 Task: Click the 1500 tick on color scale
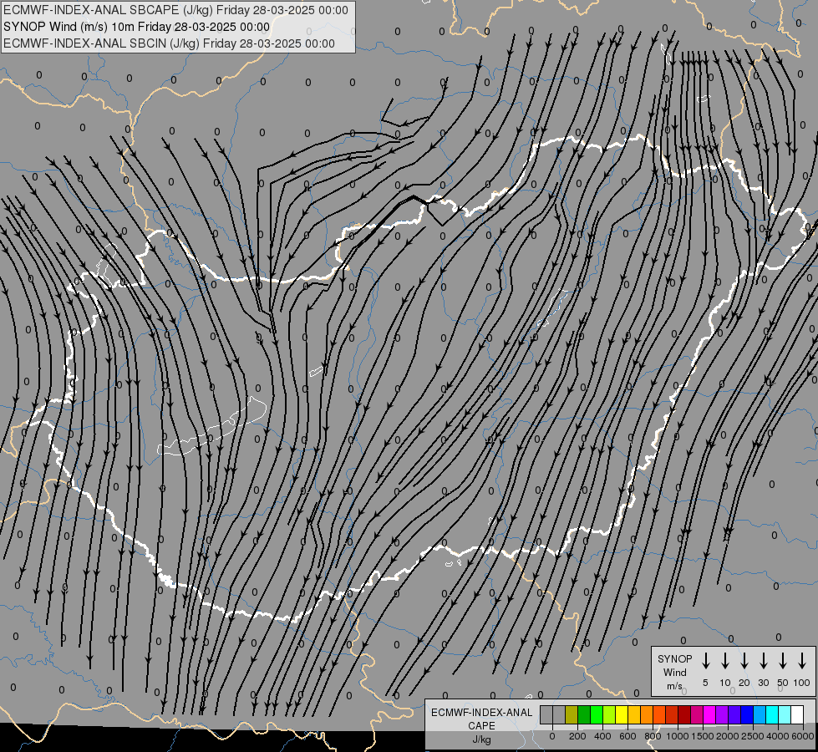pyautogui.click(x=702, y=736)
